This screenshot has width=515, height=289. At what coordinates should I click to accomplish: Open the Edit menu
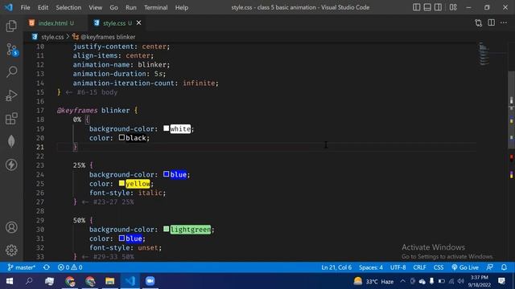[43, 7]
